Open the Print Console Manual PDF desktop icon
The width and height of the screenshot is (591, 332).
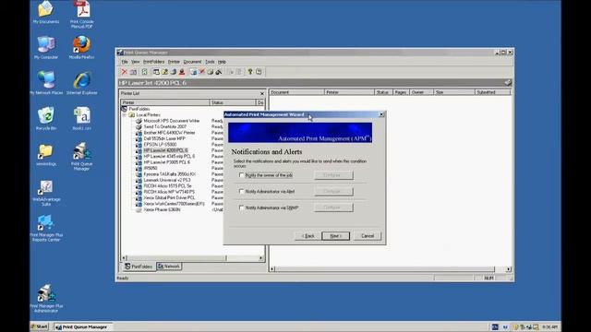click(x=82, y=15)
